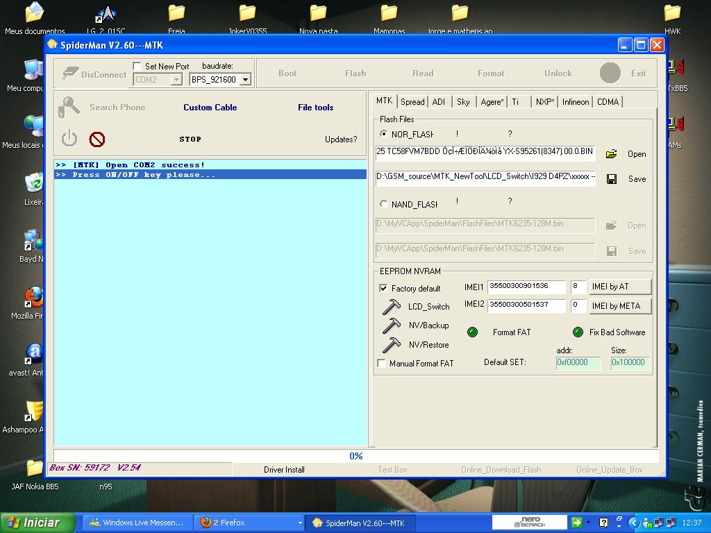Enable Manual Format FAT checkbox
This screenshot has width=711, height=533.
(381, 363)
